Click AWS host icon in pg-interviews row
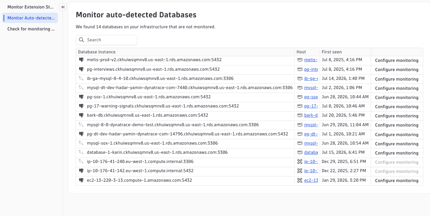This screenshot has height=216, width=430. point(300,69)
